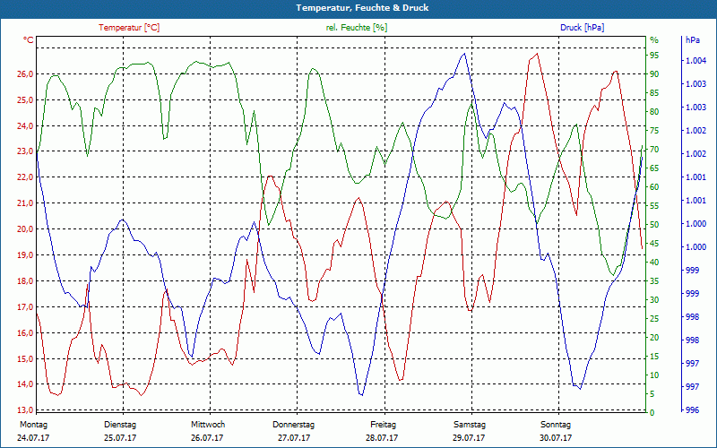Viewport: 717px width, 448px height.
Task: Click the "hPa" unit label on the pressure axis
Action: coord(693,39)
